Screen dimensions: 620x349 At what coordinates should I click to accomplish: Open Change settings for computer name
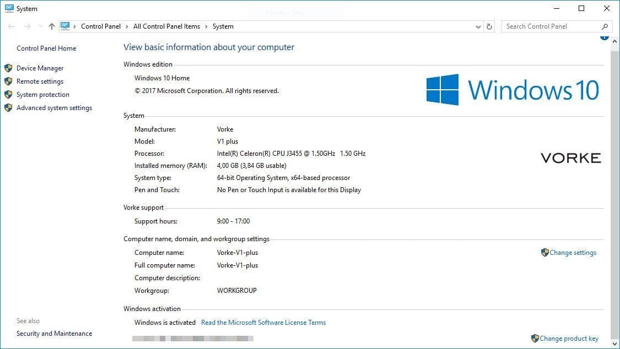[x=573, y=253]
